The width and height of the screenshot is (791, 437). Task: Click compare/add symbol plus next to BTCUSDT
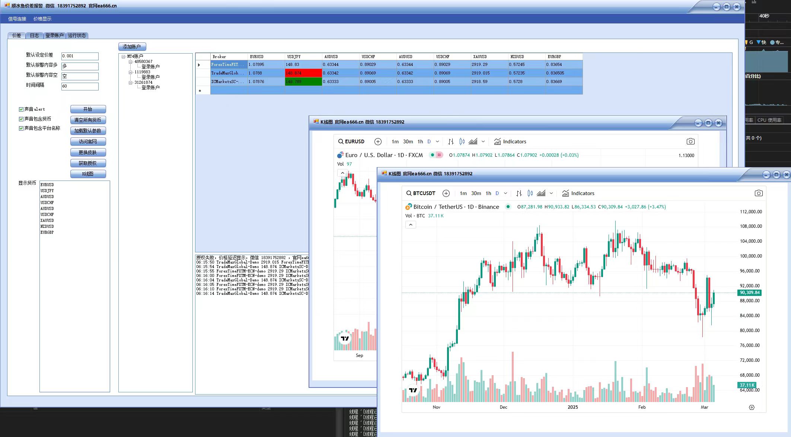[446, 193]
